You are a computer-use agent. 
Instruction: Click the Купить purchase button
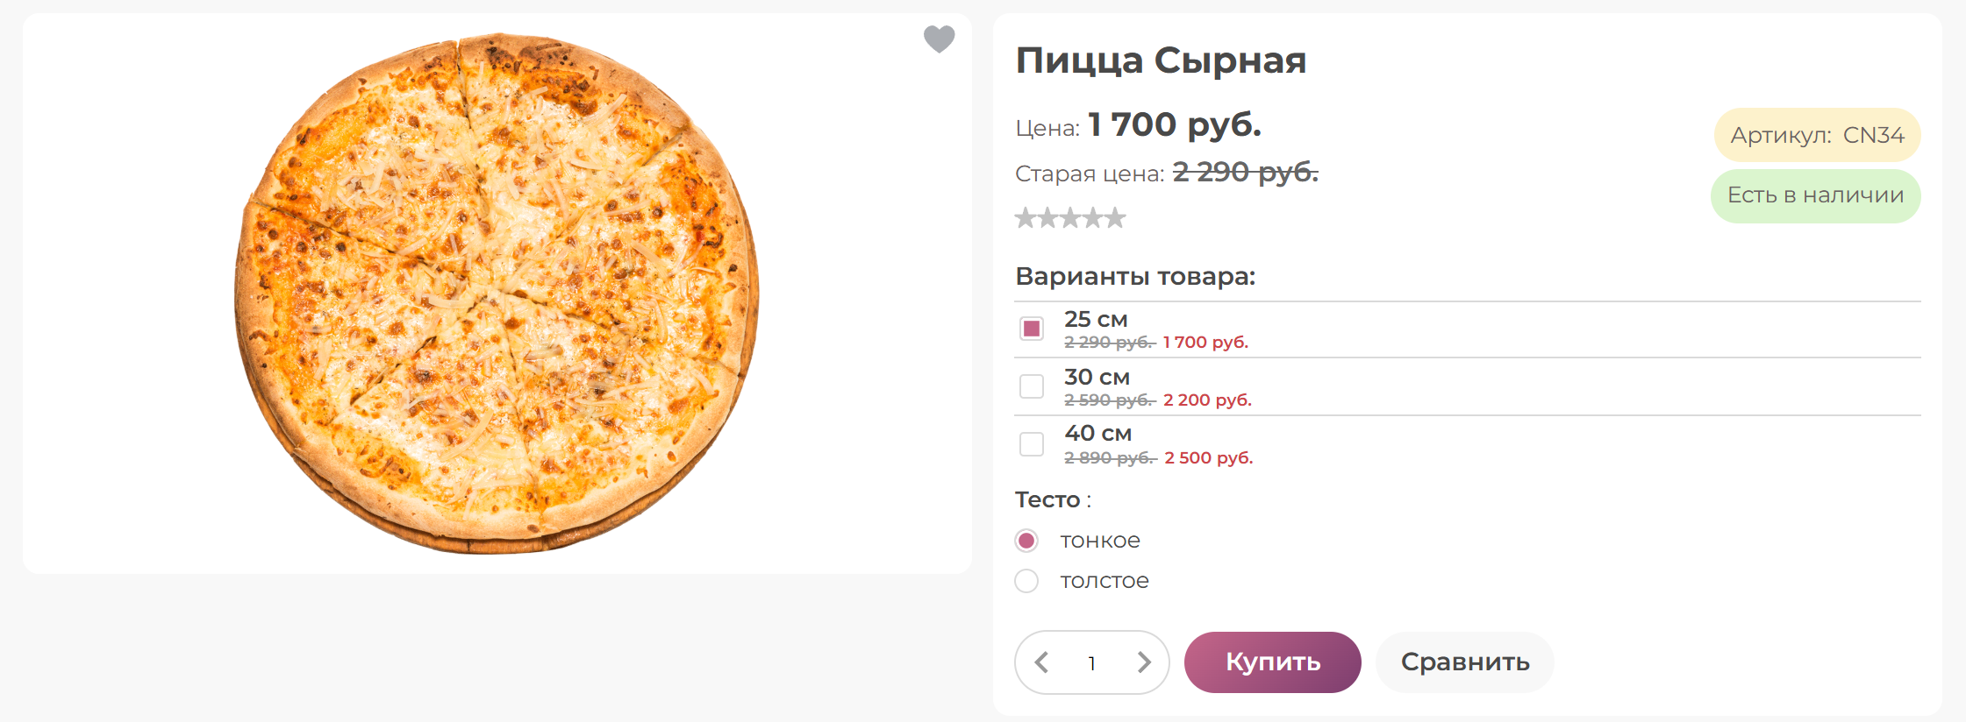1272,663
